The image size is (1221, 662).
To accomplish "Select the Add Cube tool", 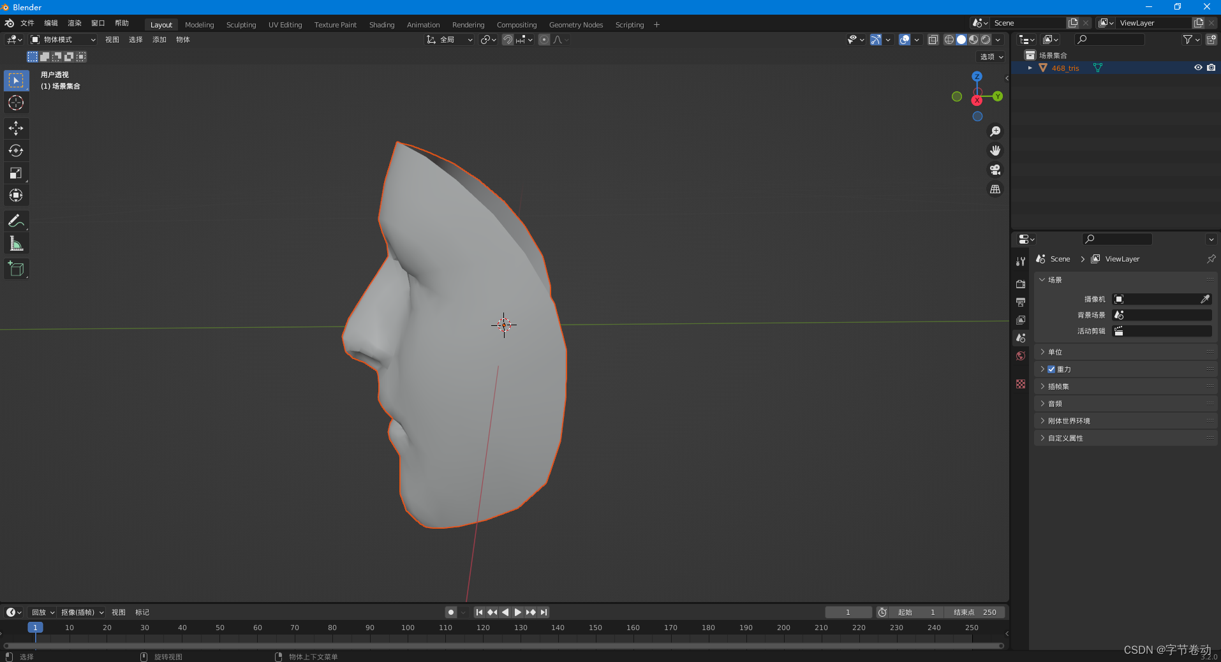I will pyautogui.click(x=16, y=269).
